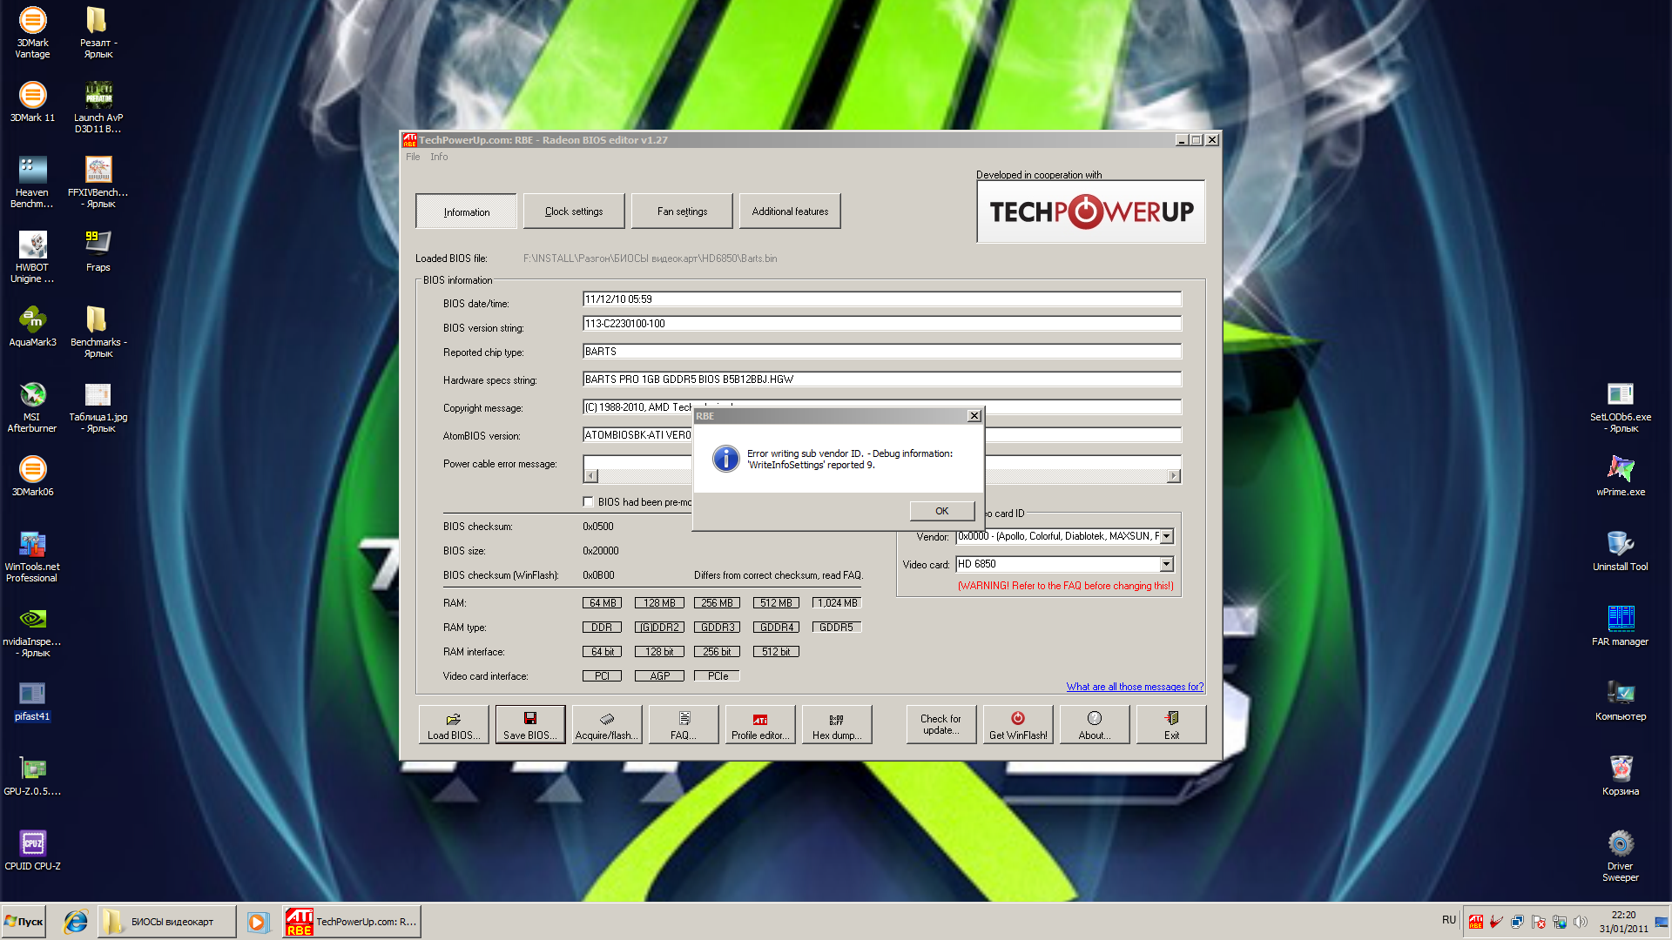
Task: Open 3DMark Vantage desktop icon
Action: coord(32,32)
